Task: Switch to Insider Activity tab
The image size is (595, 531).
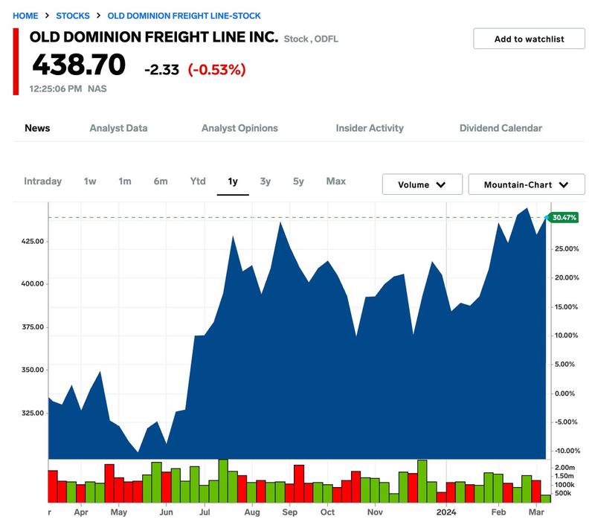Action: 370,129
